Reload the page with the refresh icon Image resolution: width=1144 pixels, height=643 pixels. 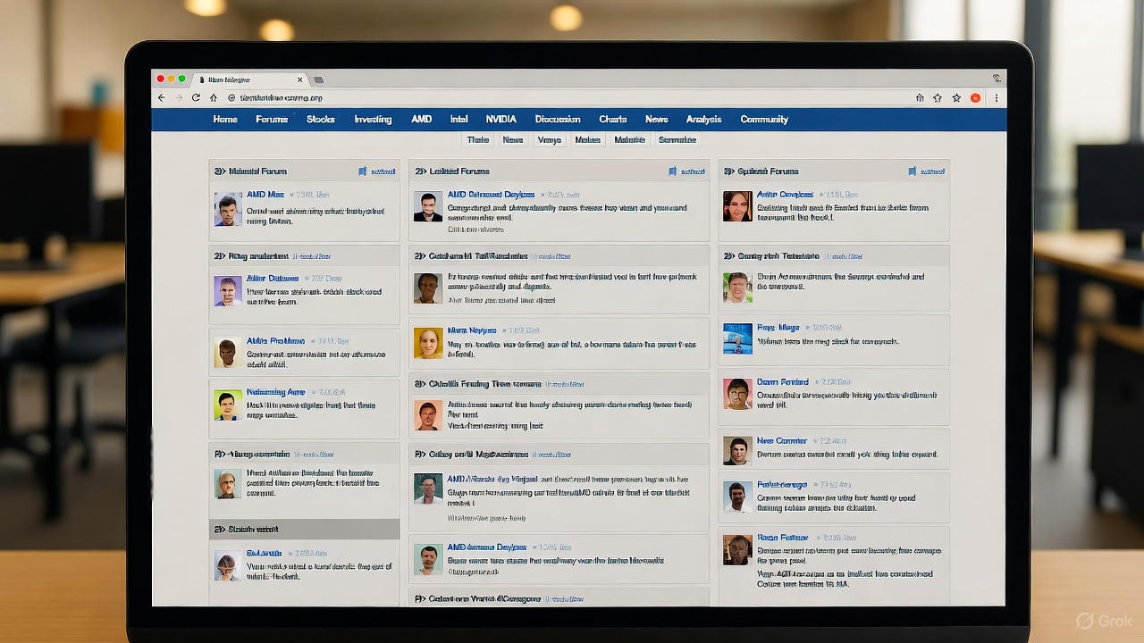click(x=196, y=97)
